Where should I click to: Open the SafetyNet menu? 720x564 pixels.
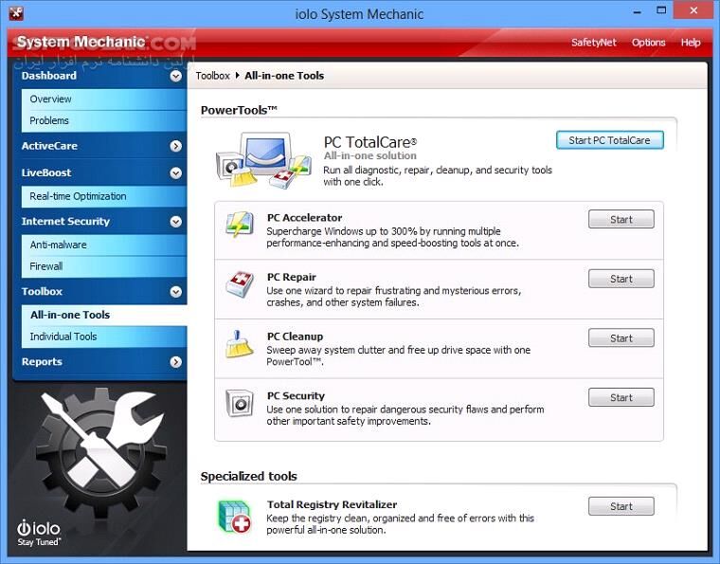point(594,43)
